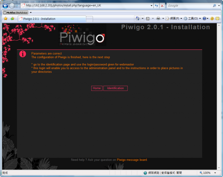
Task: Expand the address bar history dropdown
Action: [152, 6]
